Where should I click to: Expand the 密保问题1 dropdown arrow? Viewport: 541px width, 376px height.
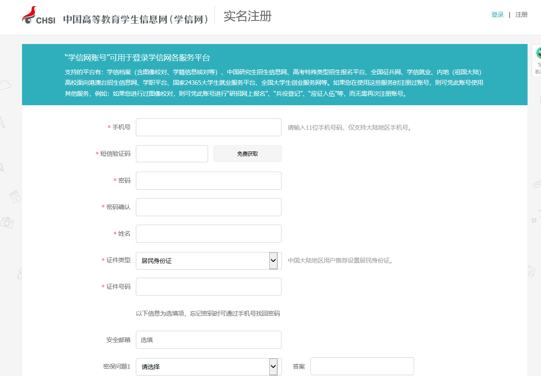[x=273, y=367]
